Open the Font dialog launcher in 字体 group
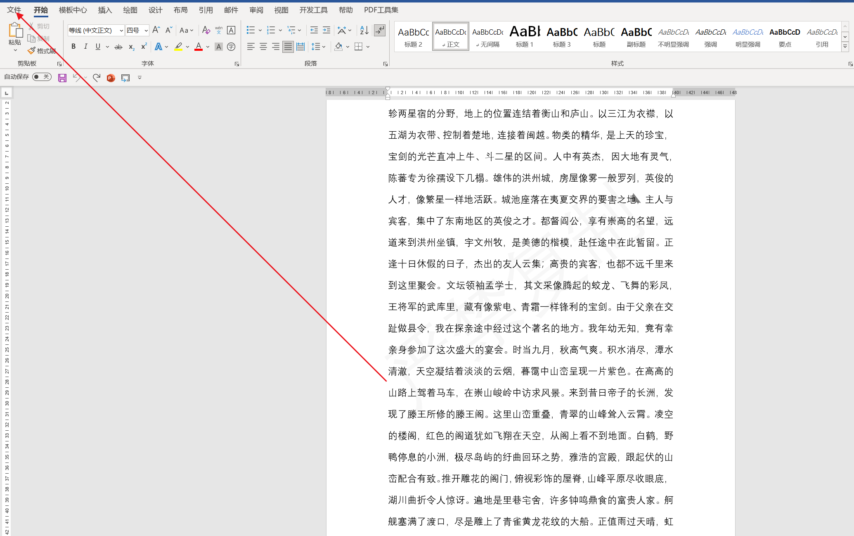Screen dimensions: 854x536 (237, 64)
